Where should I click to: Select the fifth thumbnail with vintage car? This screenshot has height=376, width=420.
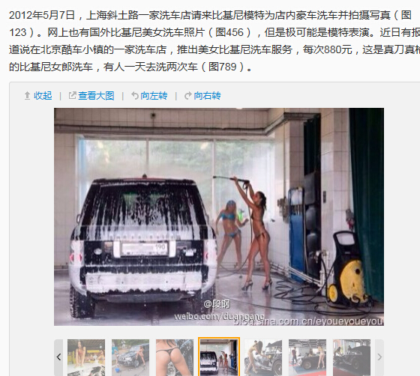pyautogui.click(x=263, y=357)
